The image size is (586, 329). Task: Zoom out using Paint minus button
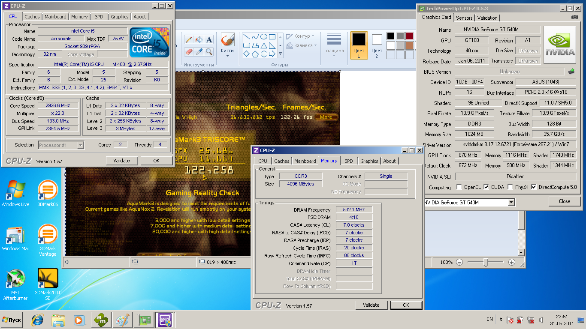click(459, 262)
